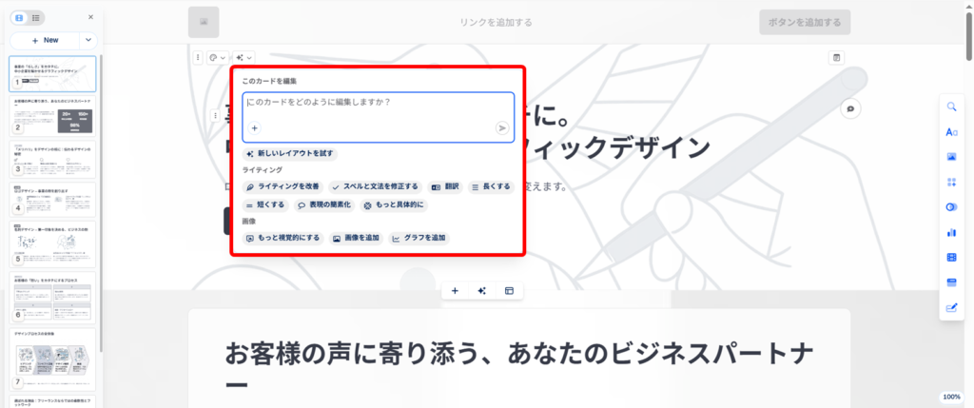Select slide 2 thumbnail in sidebar
Image resolution: width=974 pixels, height=408 pixels.
pos(52,116)
